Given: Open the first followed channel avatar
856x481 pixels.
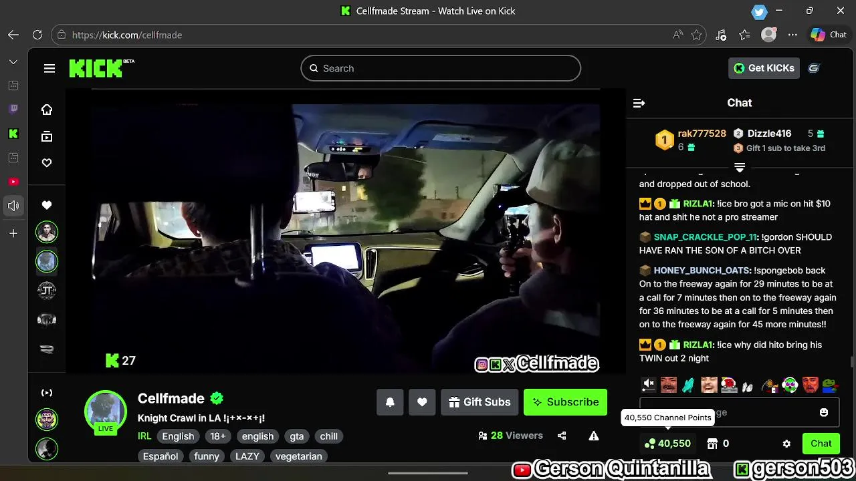Looking at the screenshot, I should click(x=47, y=232).
